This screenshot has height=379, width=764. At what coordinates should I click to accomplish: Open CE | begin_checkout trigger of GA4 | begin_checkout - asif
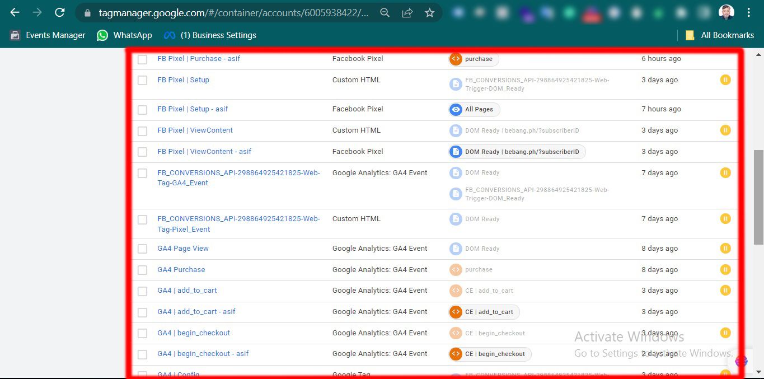coord(490,354)
